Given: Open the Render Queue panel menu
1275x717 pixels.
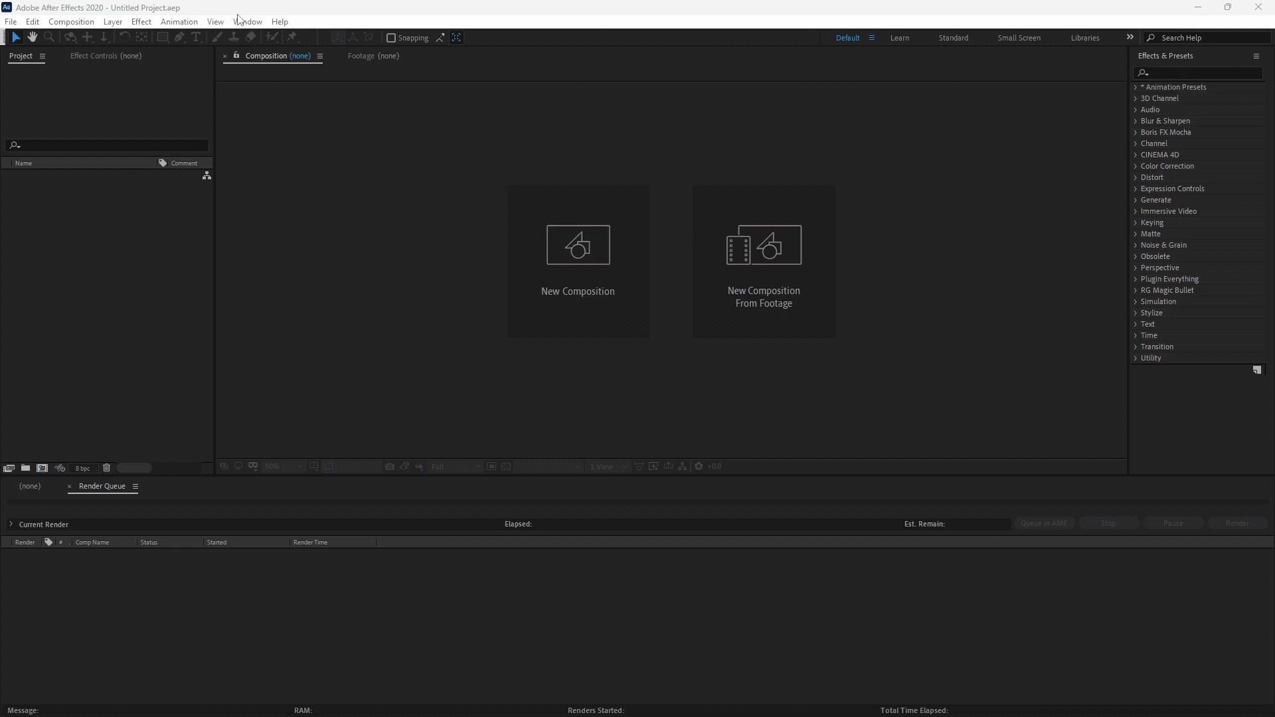Looking at the screenshot, I should point(135,487).
